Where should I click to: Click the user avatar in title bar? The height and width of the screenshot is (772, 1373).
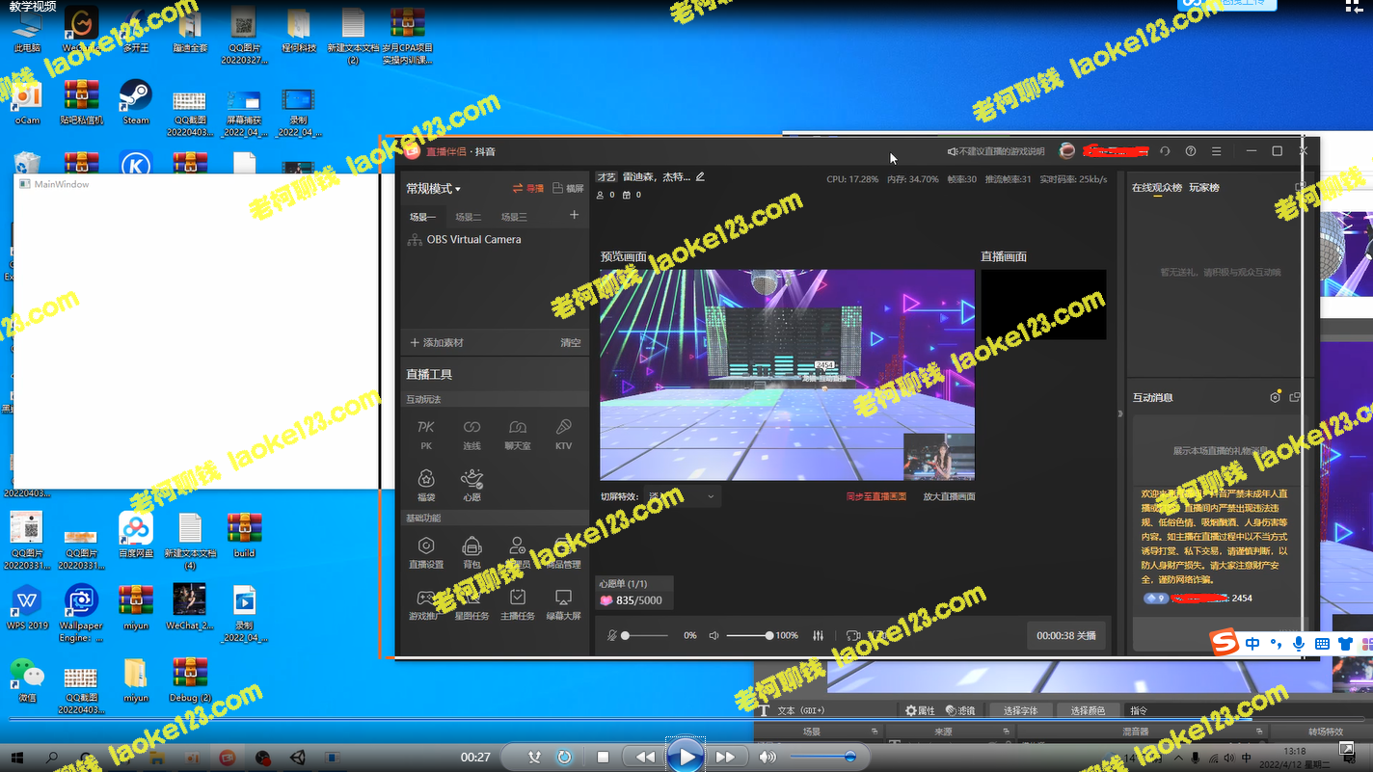pyautogui.click(x=1066, y=151)
